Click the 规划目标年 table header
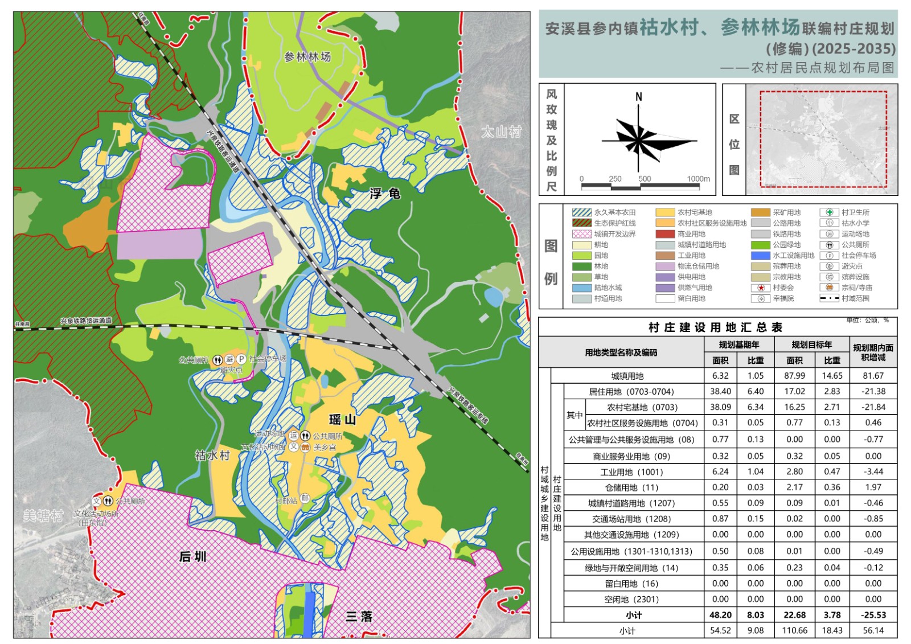Image resolution: width=911 pixels, height=644 pixels. coord(811,344)
